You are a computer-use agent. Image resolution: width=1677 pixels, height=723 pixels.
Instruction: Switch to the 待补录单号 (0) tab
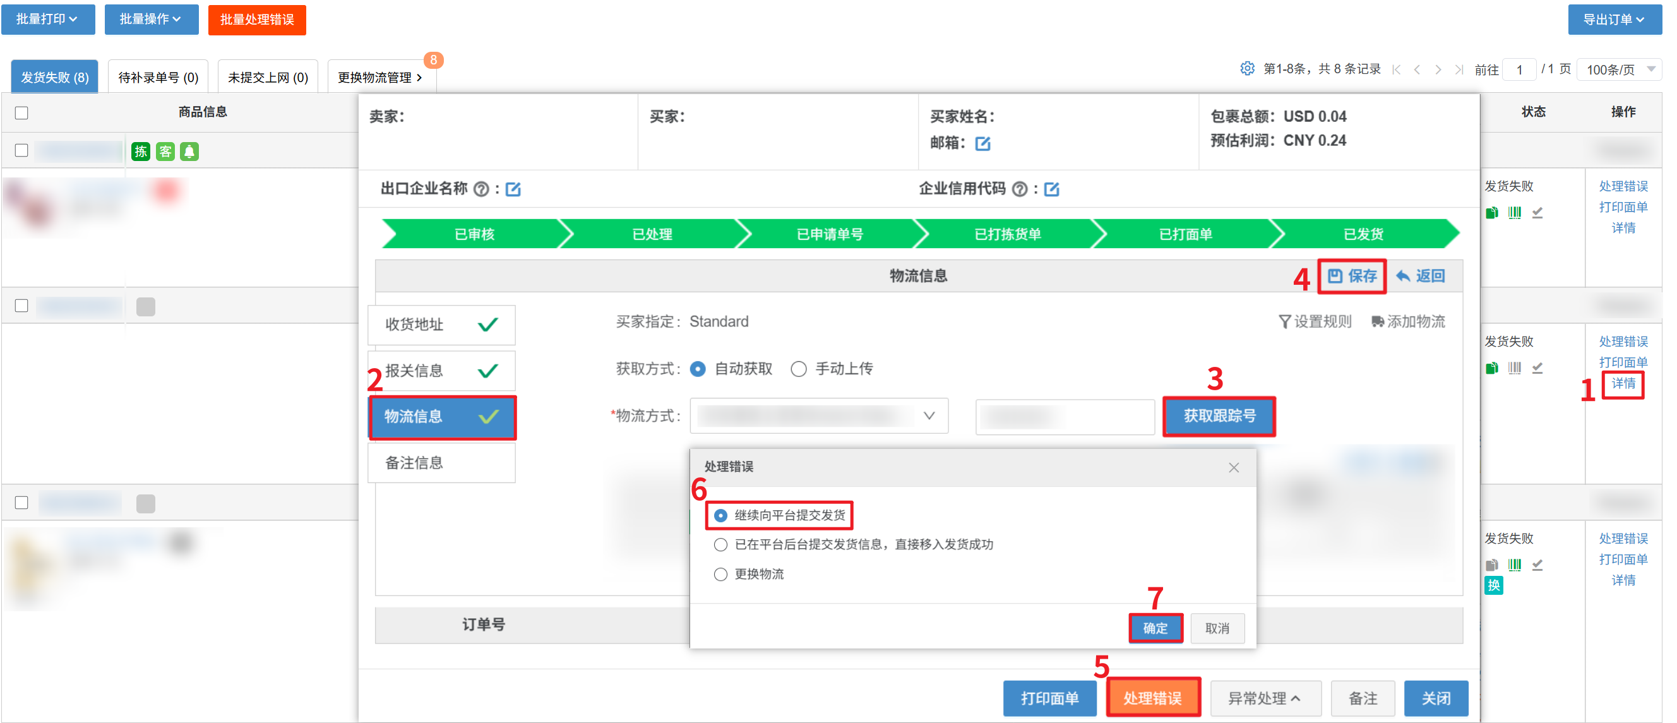[x=158, y=78]
